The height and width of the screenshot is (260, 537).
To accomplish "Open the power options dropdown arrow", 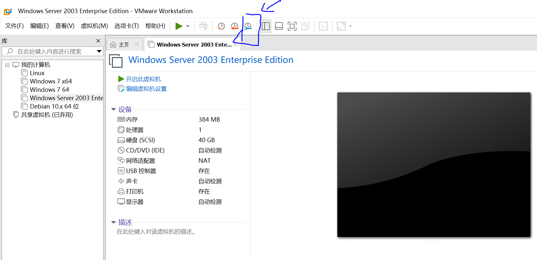I will pos(188,26).
